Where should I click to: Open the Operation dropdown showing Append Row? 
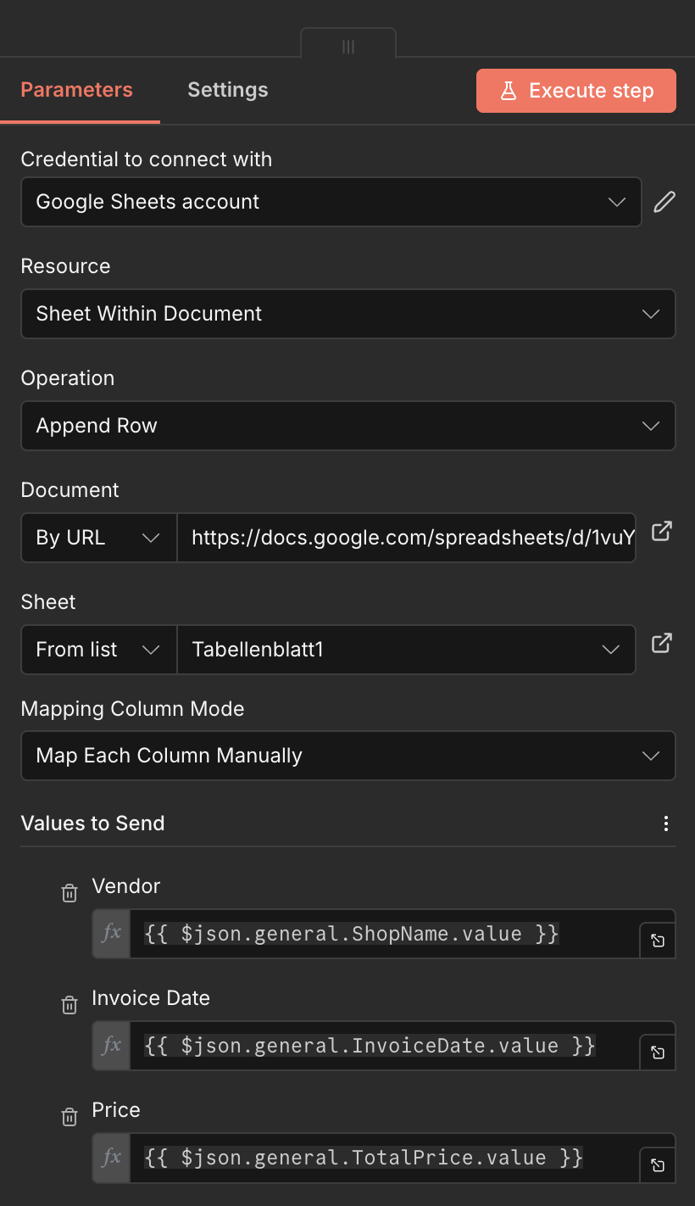point(347,426)
